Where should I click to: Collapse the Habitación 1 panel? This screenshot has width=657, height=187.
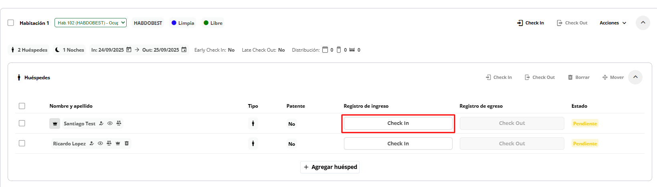click(643, 23)
